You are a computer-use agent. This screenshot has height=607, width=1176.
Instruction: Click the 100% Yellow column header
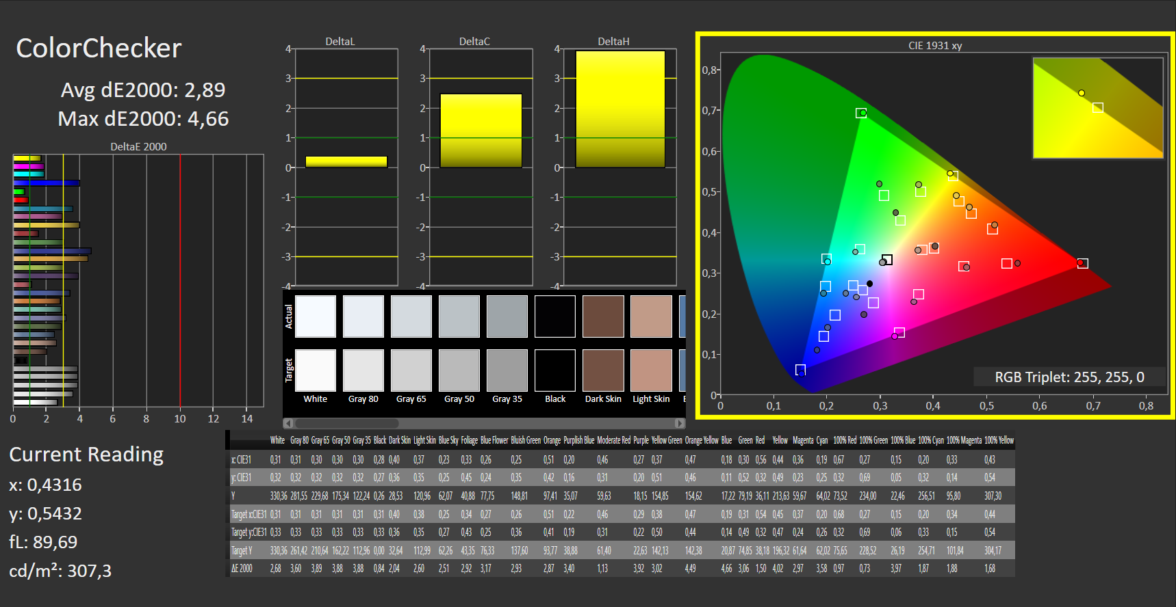pos(999,440)
